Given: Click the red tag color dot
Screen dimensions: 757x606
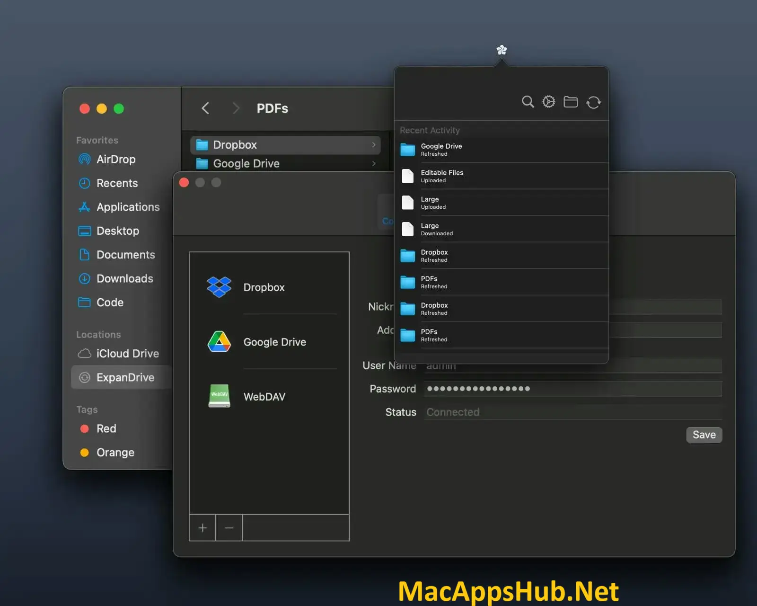Looking at the screenshot, I should (x=85, y=428).
